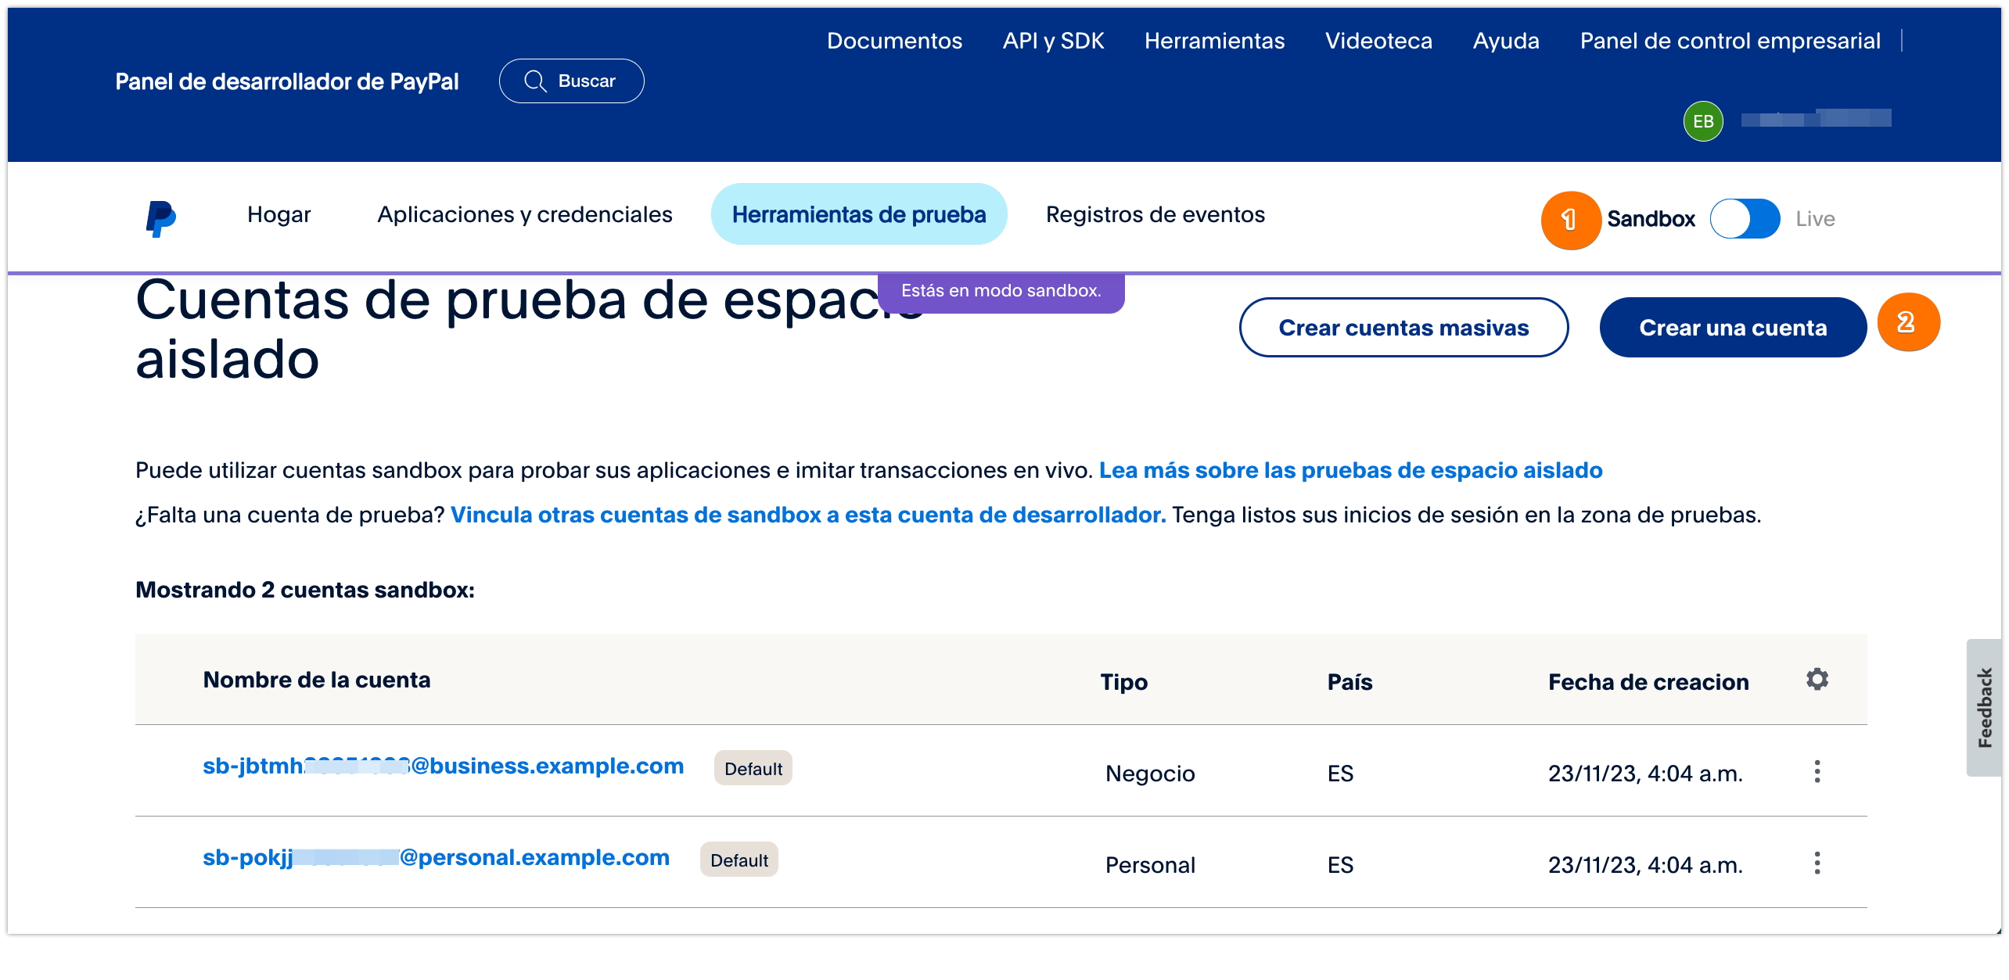Open the Herramientas top menu
Image resolution: width=2009 pixels, height=980 pixels.
1214,41
